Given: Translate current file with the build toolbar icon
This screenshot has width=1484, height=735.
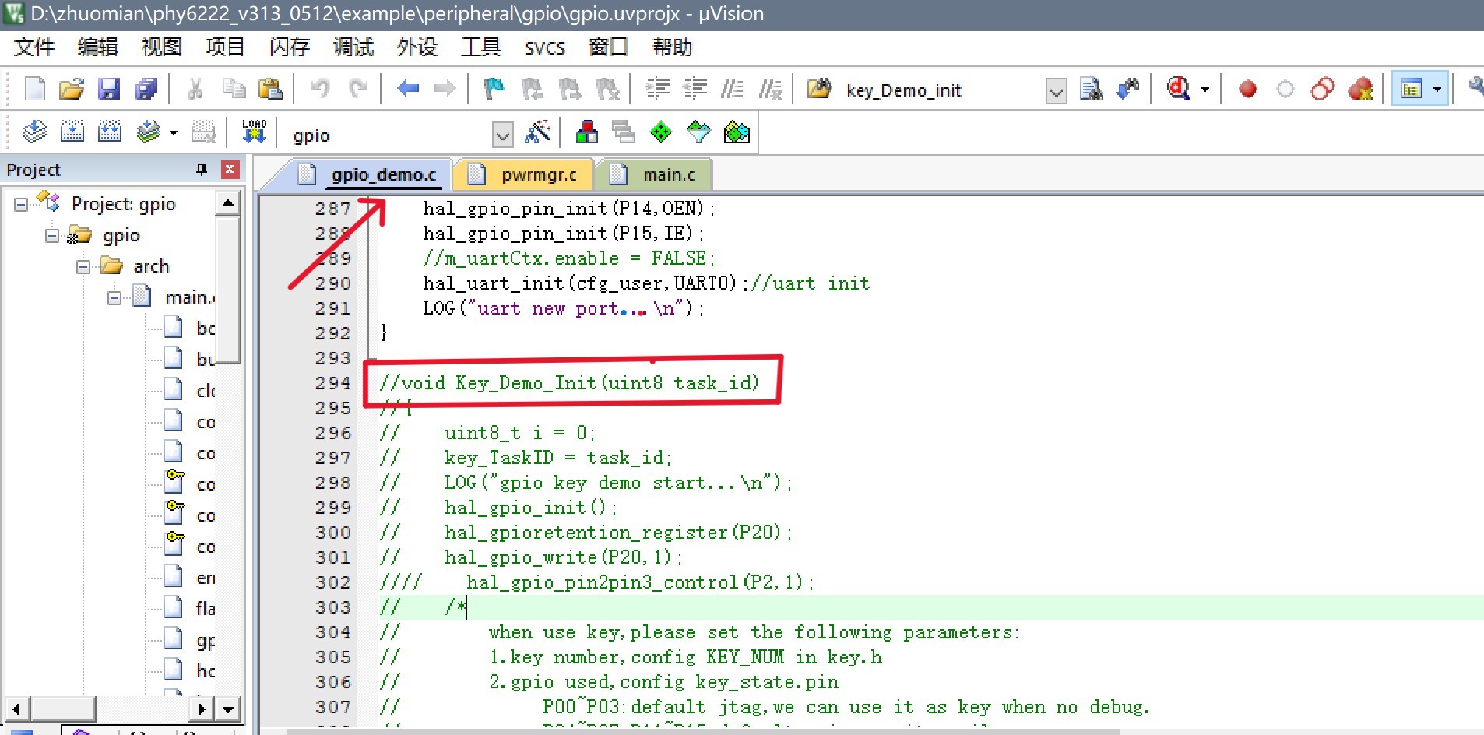Looking at the screenshot, I should (35, 132).
